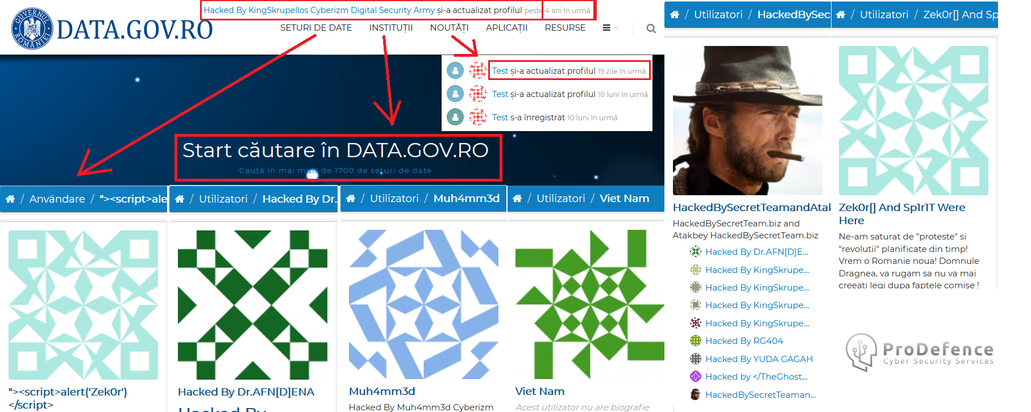
Task: Open Utilizatori in Muh4mm3d breadcrumb
Action: pos(394,199)
